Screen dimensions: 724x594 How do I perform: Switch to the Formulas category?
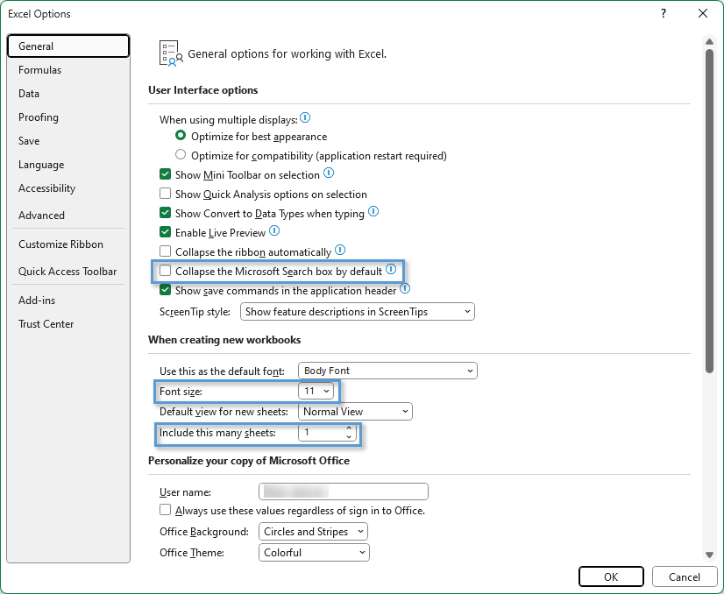[x=40, y=70]
